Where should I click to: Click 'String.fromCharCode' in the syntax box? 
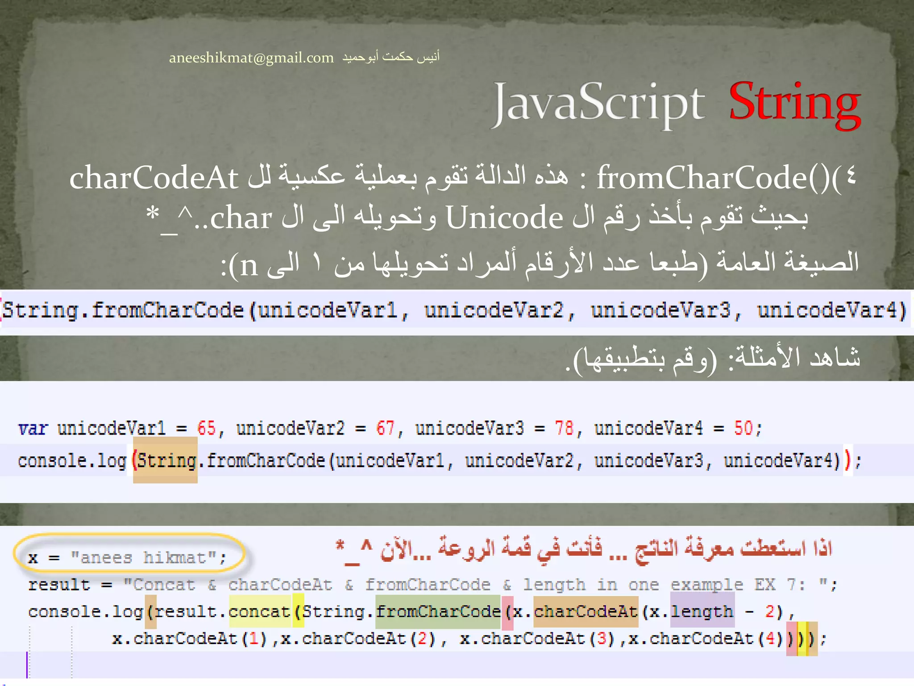click(x=123, y=310)
